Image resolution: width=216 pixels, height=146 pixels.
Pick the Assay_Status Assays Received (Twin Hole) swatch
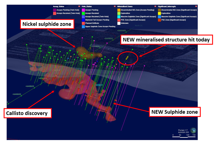point(55,13)
